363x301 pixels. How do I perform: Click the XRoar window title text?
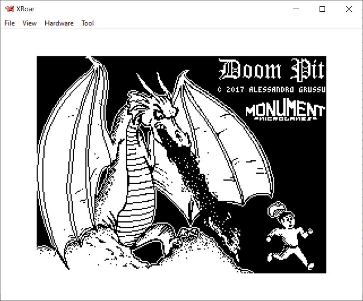click(25, 9)
